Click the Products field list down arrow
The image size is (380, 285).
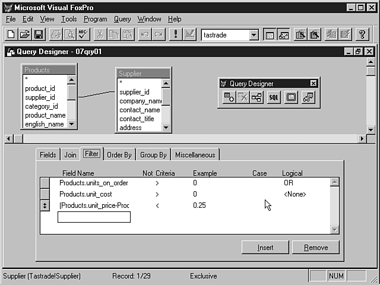pos(72,124)
